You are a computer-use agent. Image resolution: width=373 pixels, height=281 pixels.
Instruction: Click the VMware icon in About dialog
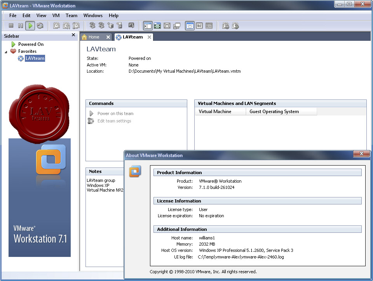135,171
